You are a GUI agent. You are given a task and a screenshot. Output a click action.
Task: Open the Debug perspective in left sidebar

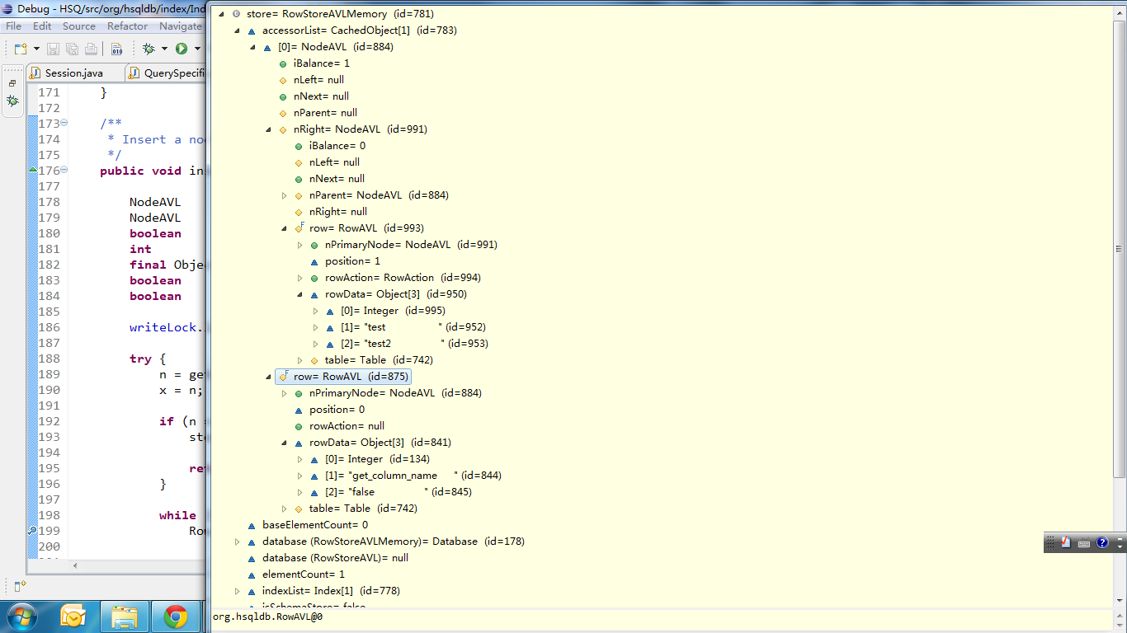(12, 101)
